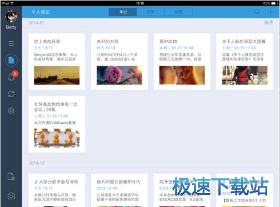Open note 照片和图片的爆炸时代
This screenshot has width=280, height=207.
click(119, 190)
